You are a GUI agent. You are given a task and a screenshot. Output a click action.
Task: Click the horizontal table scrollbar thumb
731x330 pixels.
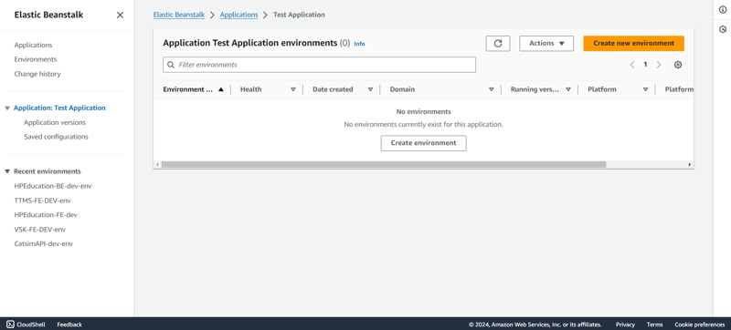click(384, 164)
